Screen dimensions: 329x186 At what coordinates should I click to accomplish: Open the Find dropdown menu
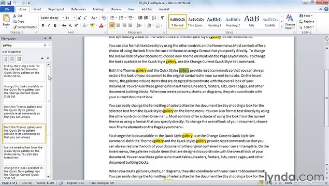tap(312, 16)
